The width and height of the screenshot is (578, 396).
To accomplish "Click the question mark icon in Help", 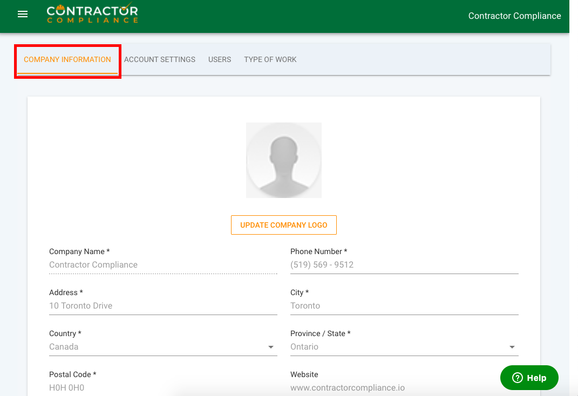I will coord(517,378).
